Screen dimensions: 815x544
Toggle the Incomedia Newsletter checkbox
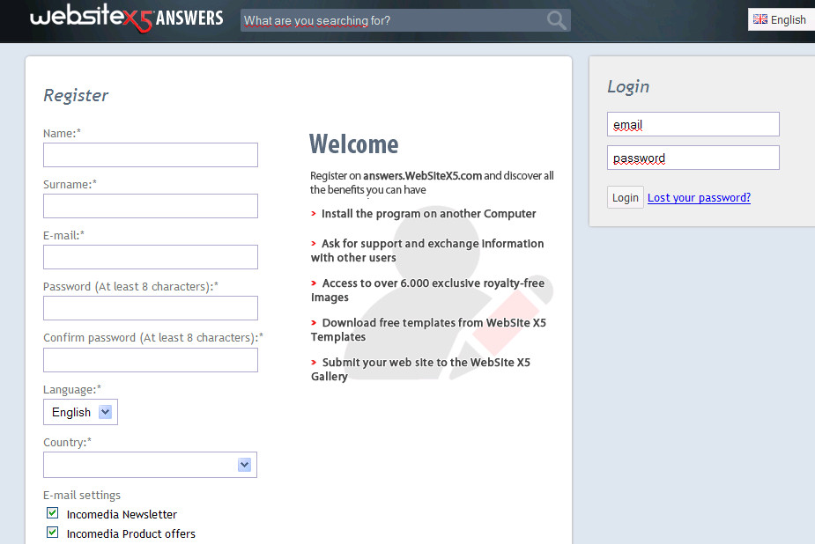click(53, 513)
